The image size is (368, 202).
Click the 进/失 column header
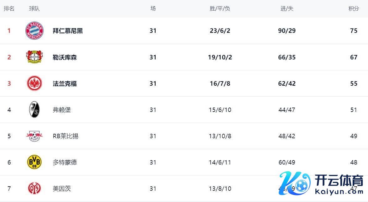(287, 8)
